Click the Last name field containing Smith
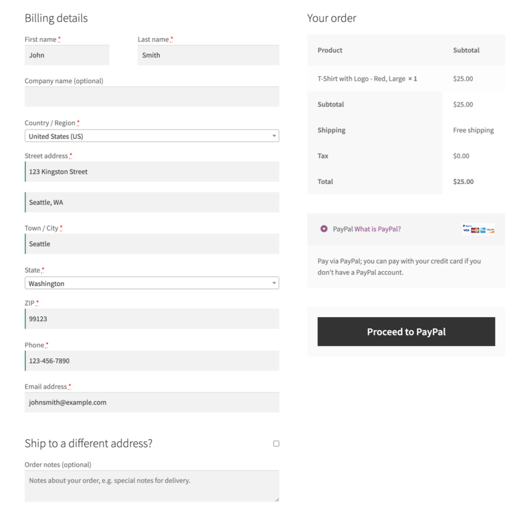The width and height of the screenshot is (530, 512). coord(208,55)
